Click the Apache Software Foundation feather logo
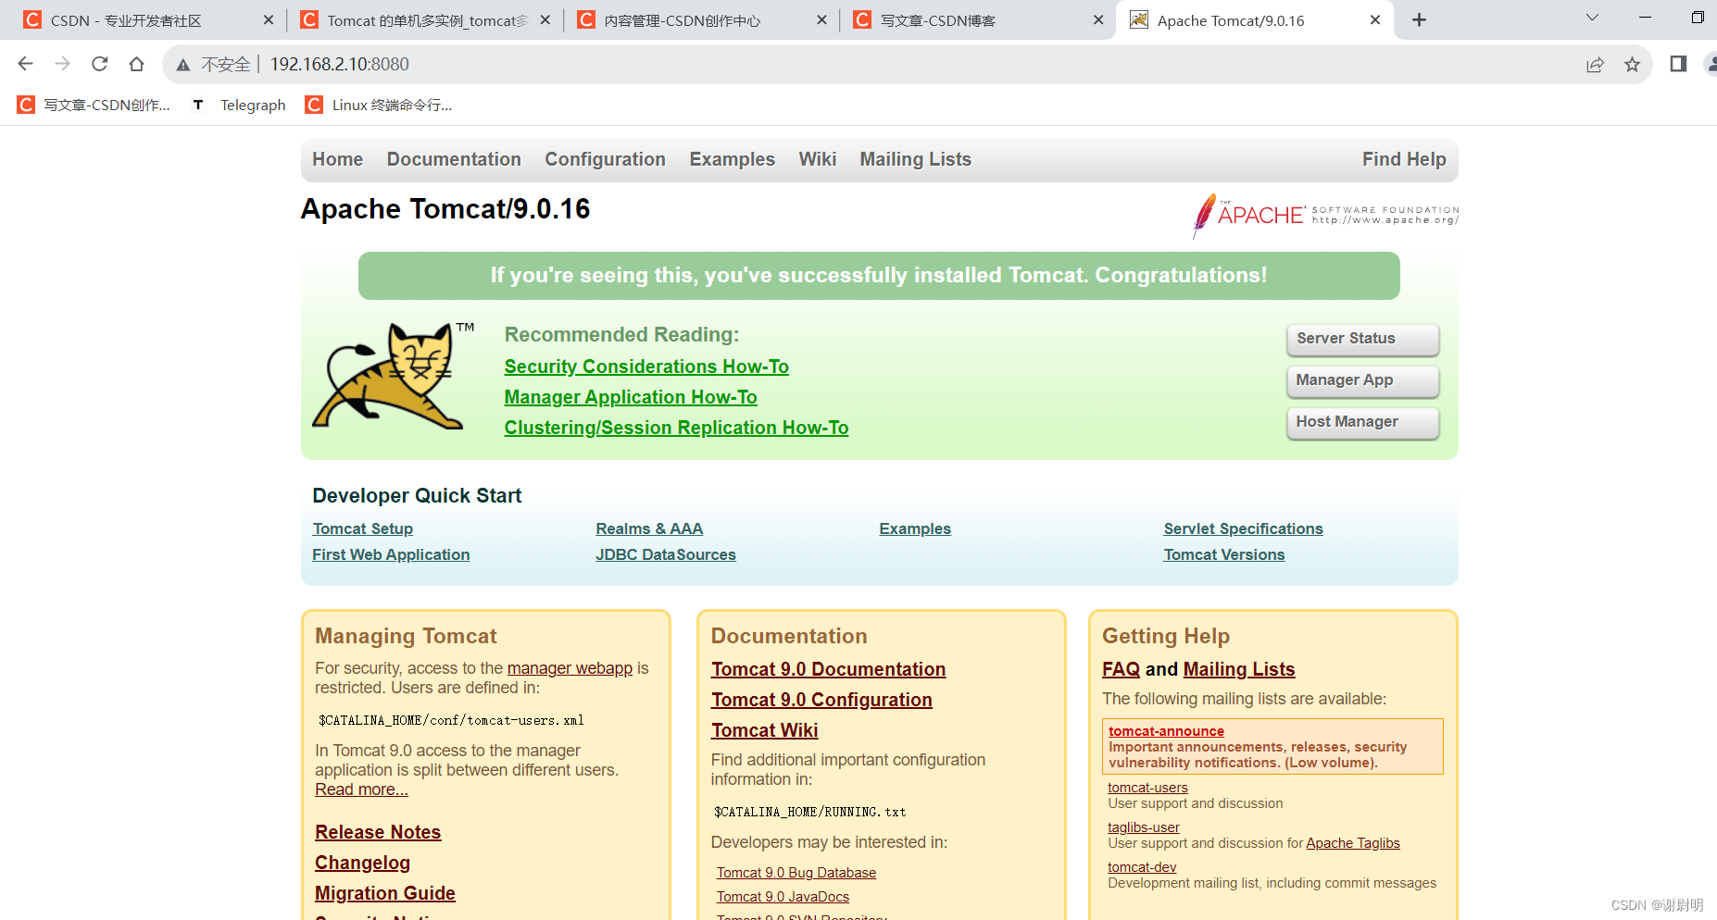Viewport: 1717px width, 920px height. [x=1325, y=216]
